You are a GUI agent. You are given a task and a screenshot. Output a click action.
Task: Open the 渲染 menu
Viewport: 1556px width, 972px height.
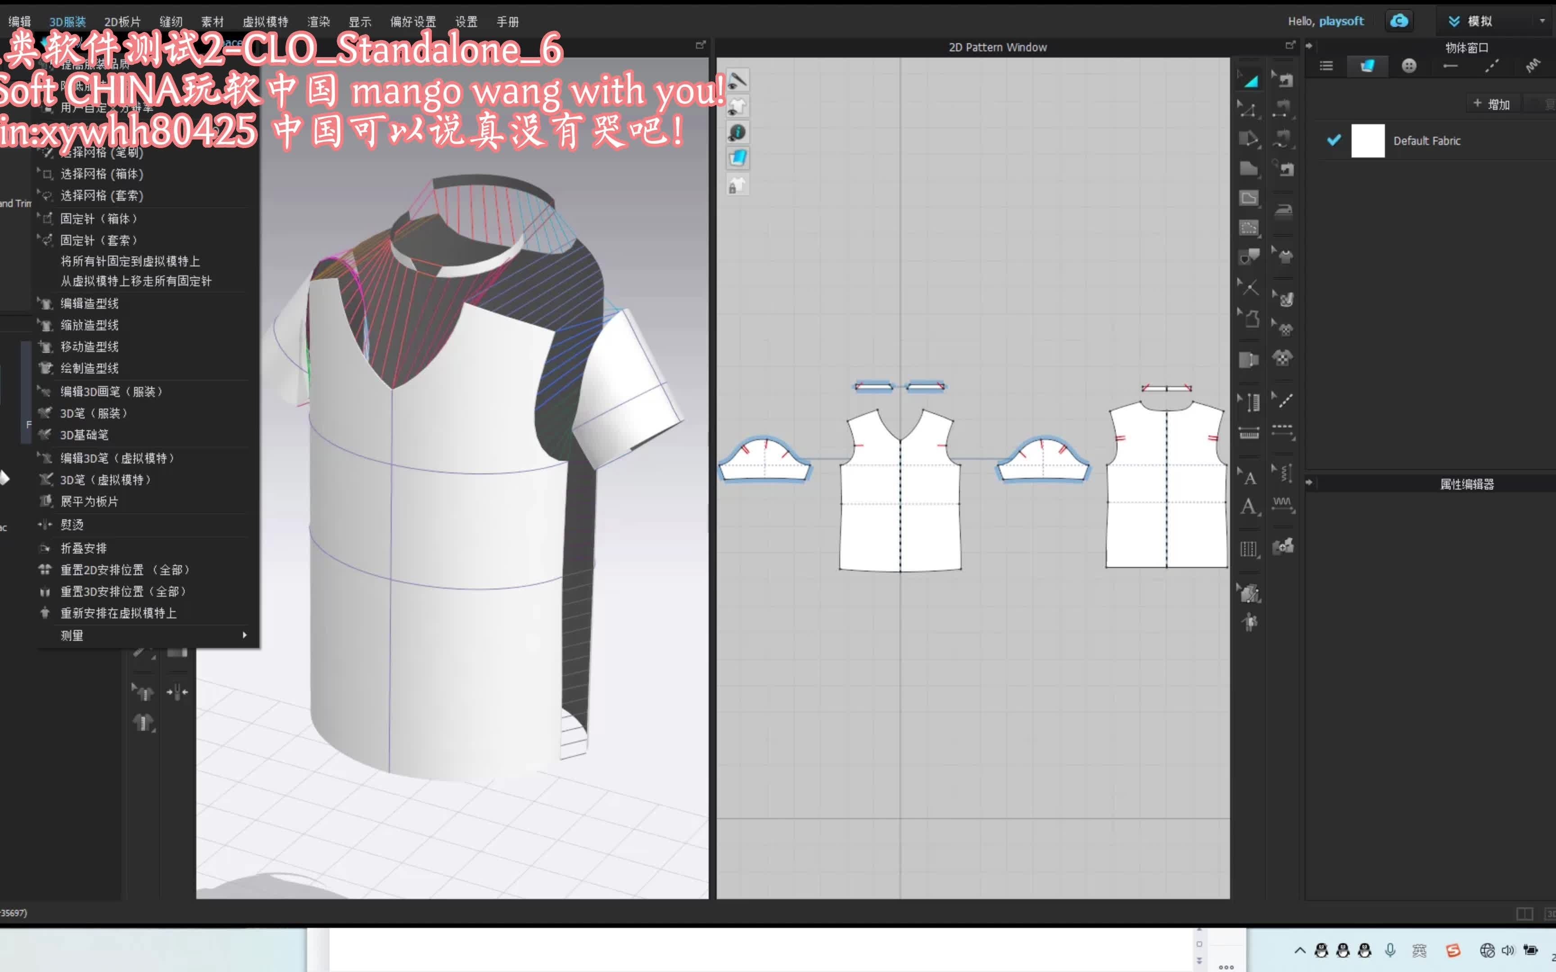[x=318, y=22]
